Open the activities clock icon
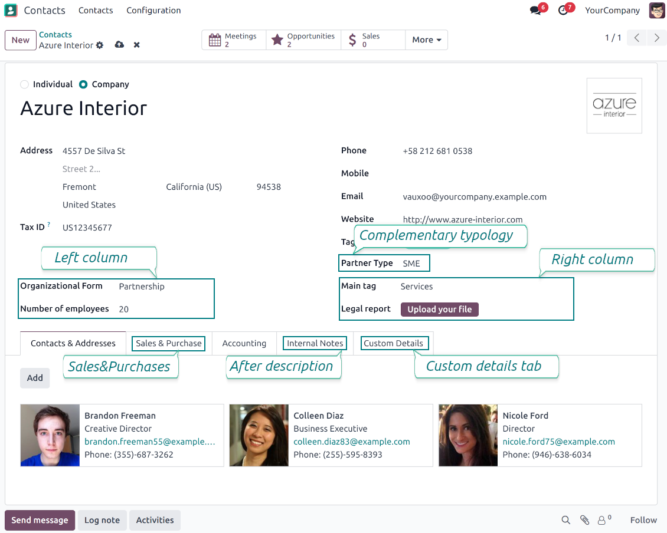The width and height of the screenshot is (667, 533). click(x=563, y=10)
